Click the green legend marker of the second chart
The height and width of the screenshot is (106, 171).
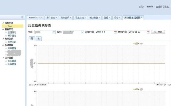(134, 89)
